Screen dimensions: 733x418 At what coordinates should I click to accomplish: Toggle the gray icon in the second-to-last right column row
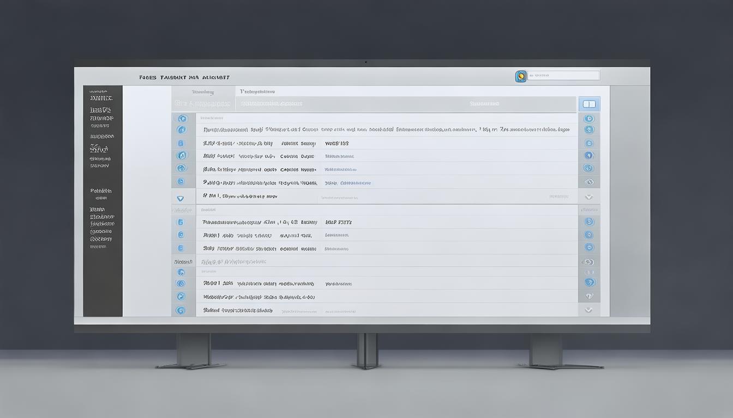pos(589,297)
